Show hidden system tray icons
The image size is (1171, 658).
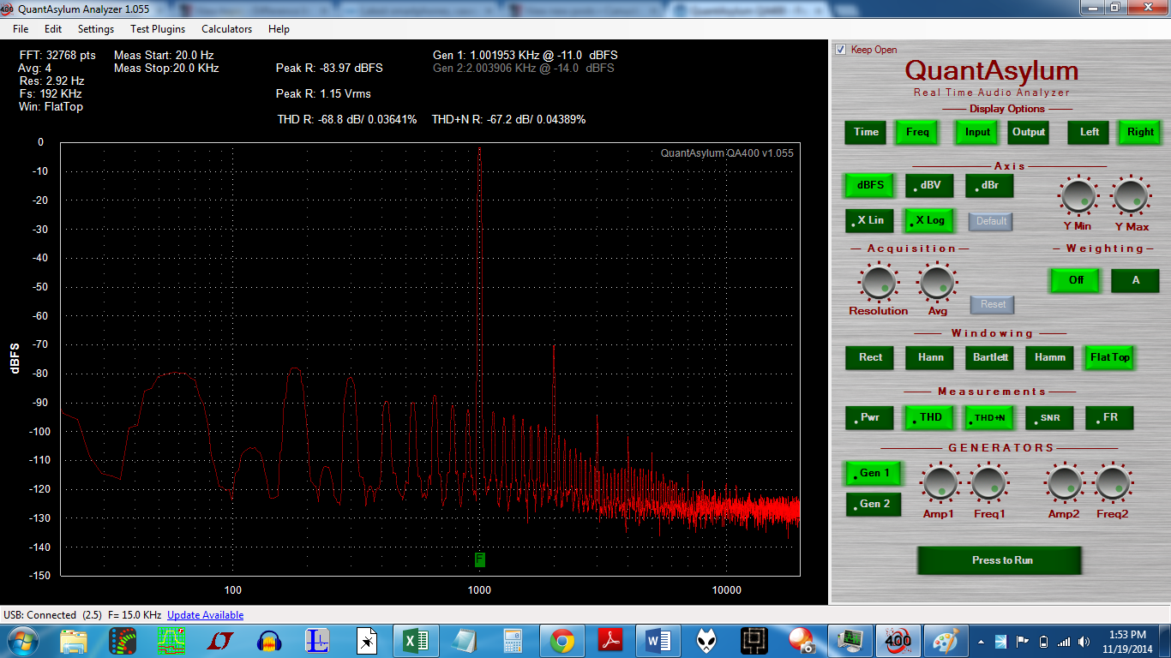(x=980, y=642)
